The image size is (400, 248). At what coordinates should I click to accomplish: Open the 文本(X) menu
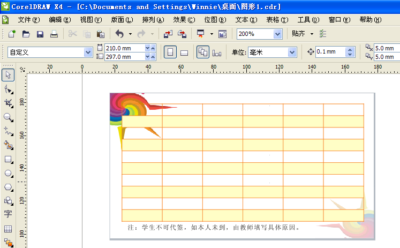(x=246, y=20)
